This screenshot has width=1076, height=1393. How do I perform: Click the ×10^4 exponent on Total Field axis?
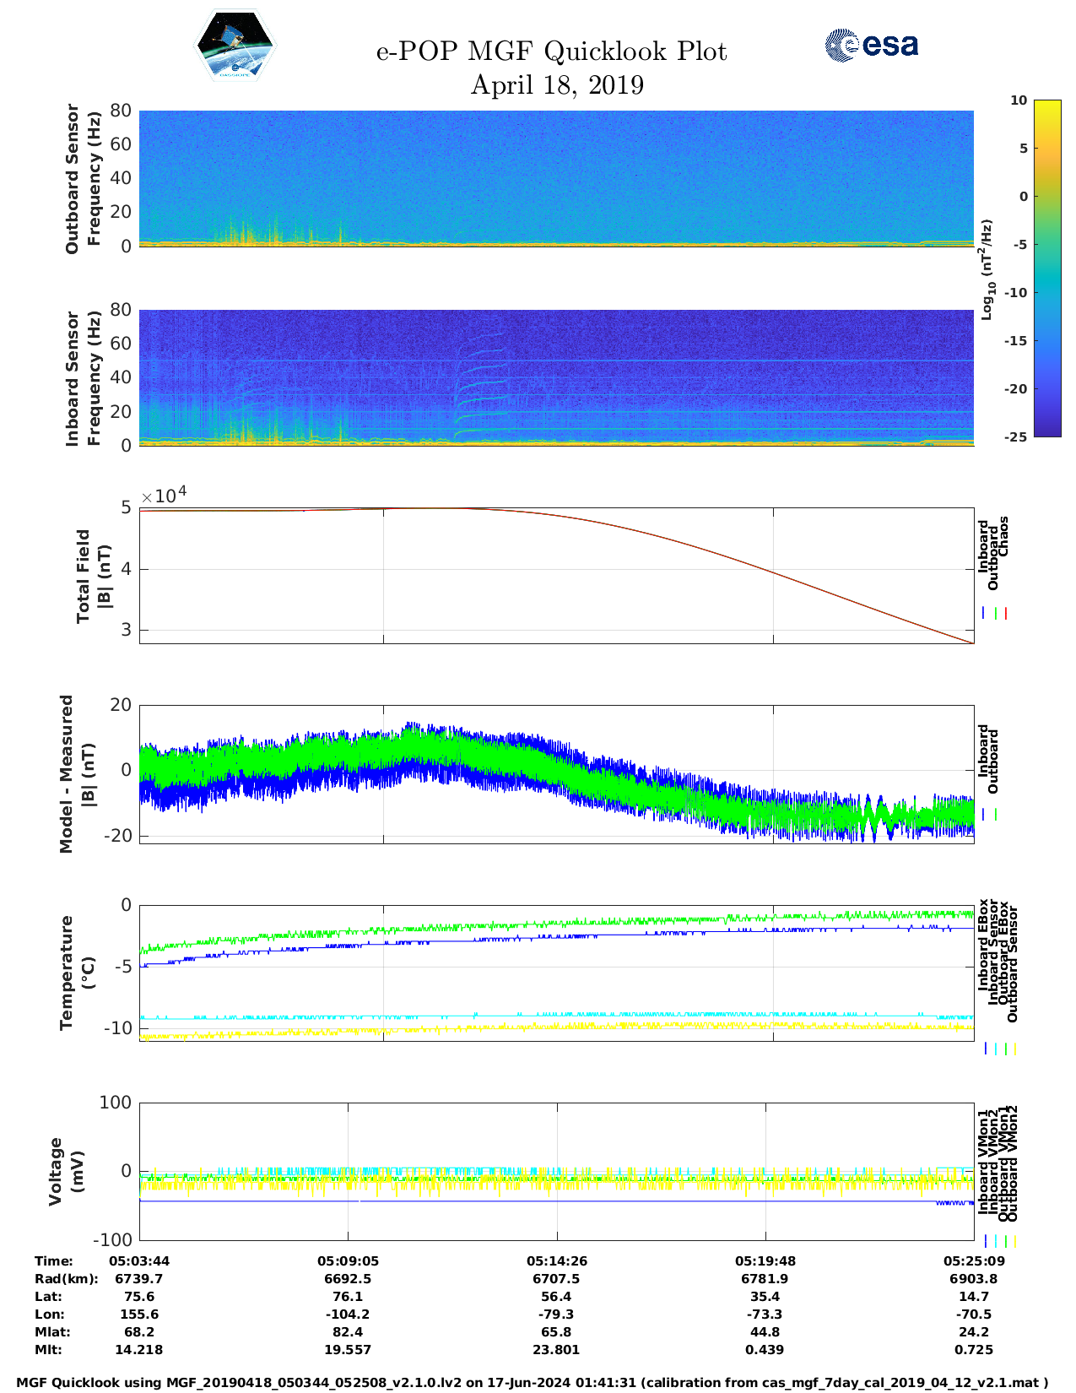(164, 496)
